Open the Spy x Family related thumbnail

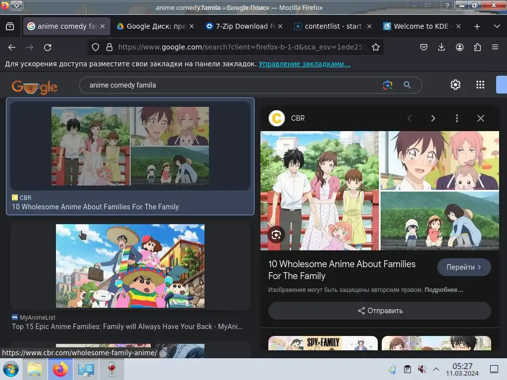click(323, 343)
